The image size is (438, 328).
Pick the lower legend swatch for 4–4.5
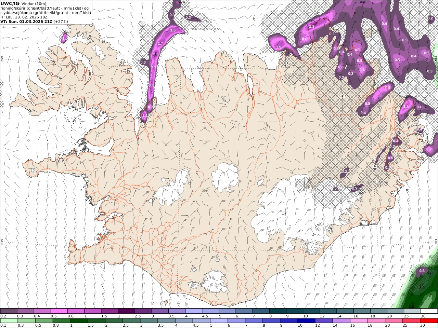pyautogui.click(x=184, y=321)
